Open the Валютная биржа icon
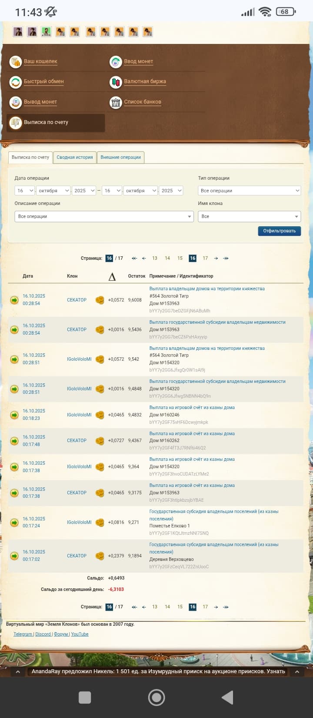The image size is (313, 718). pyautogui.click(x=116, y=82)
